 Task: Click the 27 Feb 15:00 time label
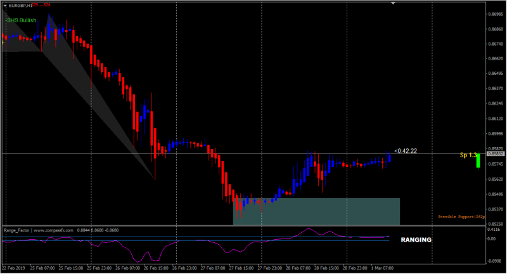pos(241,268)
